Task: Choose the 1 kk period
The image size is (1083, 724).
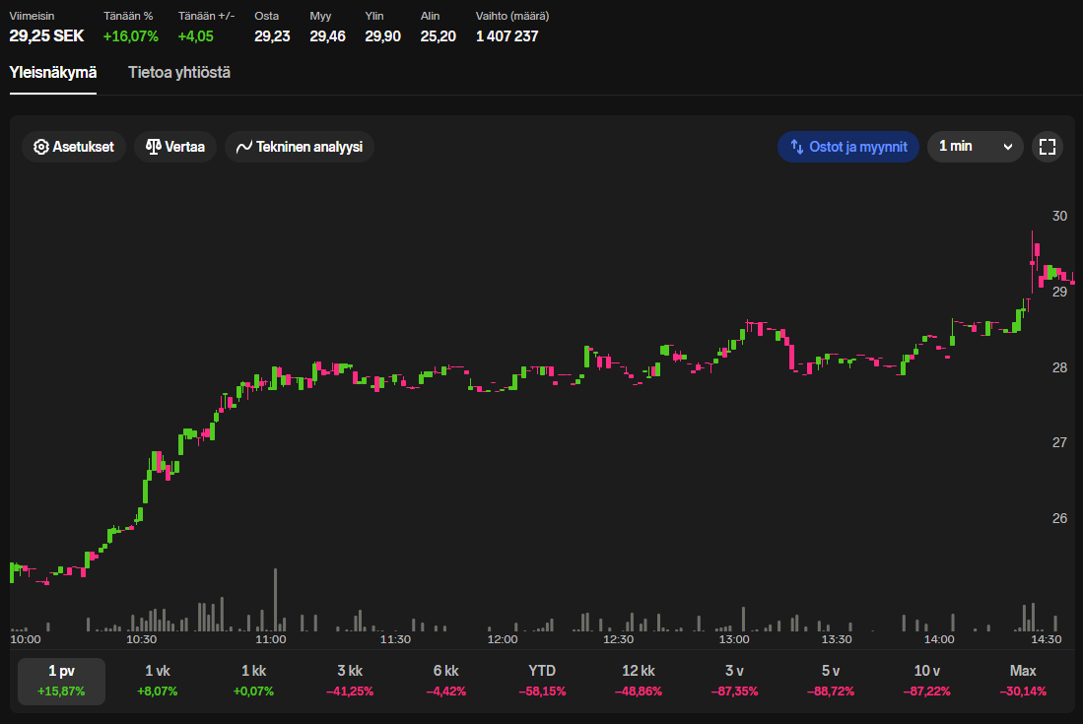Action: click(x=253, y=681)
